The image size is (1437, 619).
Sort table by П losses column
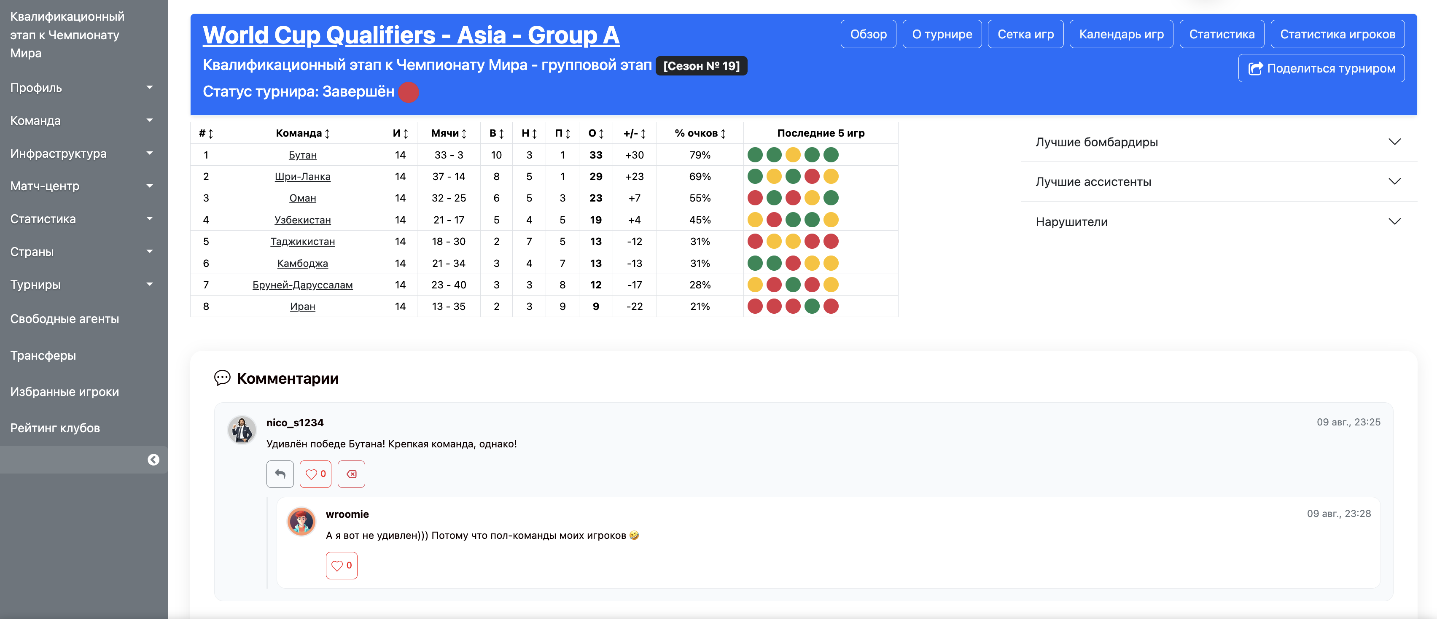point(562,133)
